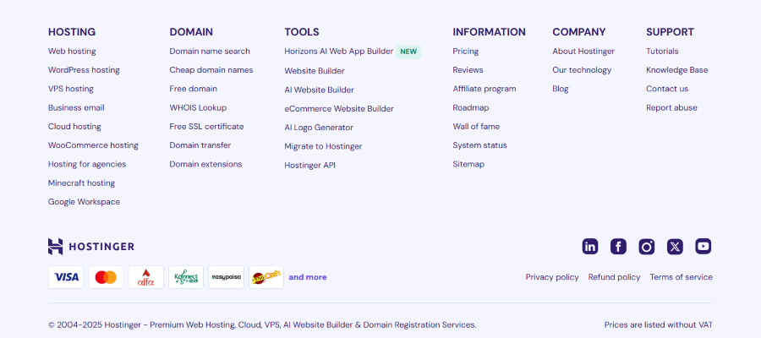Image resolution: width=761 pixels, height=338 pixels.
Task: Click the JazzCash payment icon
Action: [x=266, y=277]
